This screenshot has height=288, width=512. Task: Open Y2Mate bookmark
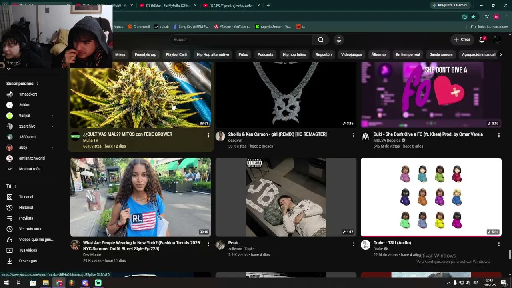[232, 27]
